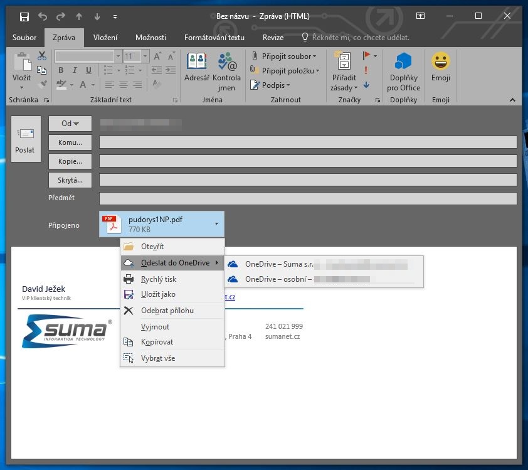Click the Save icon in title bar
This screenshot has width=528, height=470.
click(24, 16)
